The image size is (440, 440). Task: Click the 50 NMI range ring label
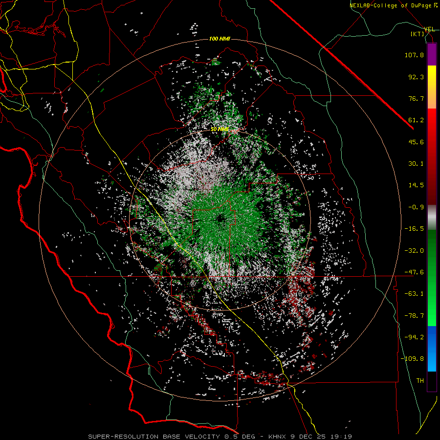(x=220, y=129)
